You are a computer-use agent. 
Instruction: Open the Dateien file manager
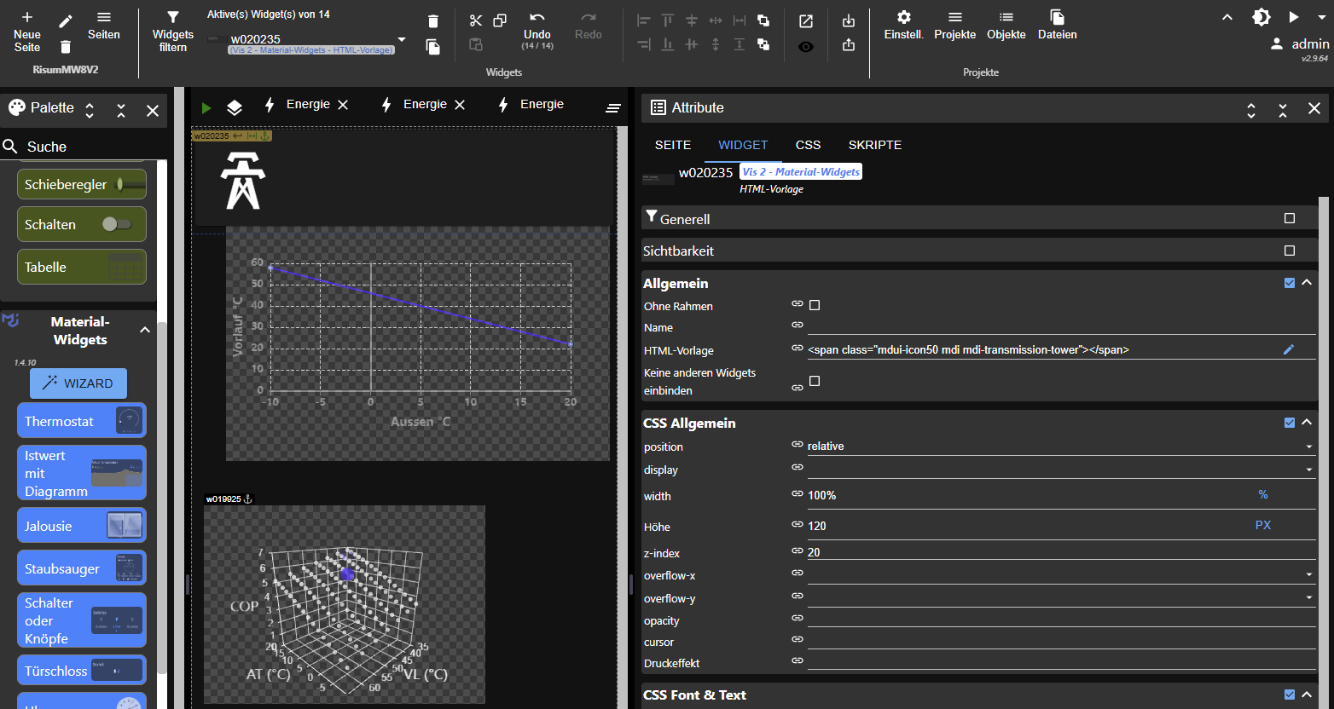1057,18
